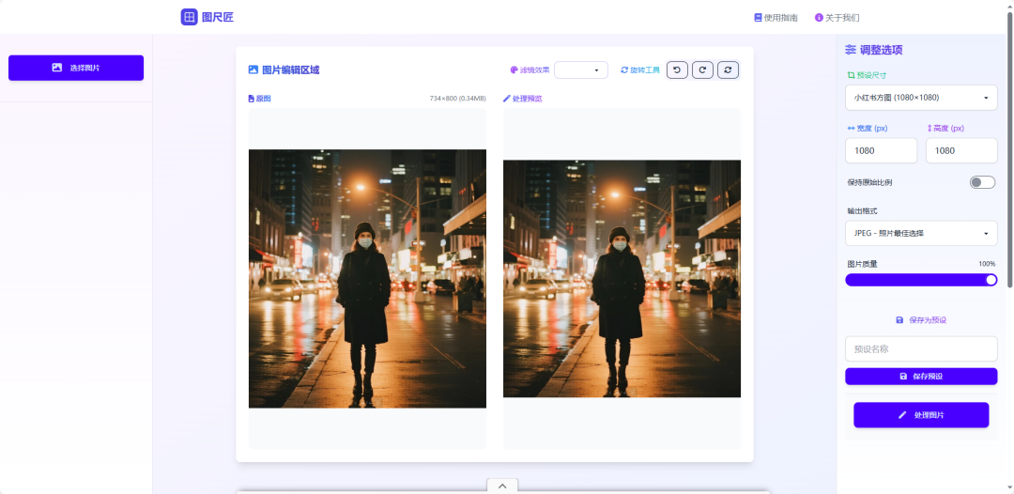The image size is (1014, 494).
Task: Click the crop icon beside 预设尺寸
Action: pos(851,75)
